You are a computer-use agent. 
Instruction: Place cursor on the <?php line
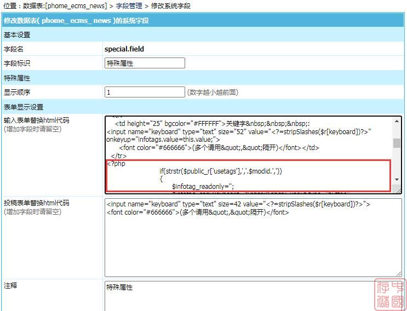pyautogui.click(x=116, y=164)
